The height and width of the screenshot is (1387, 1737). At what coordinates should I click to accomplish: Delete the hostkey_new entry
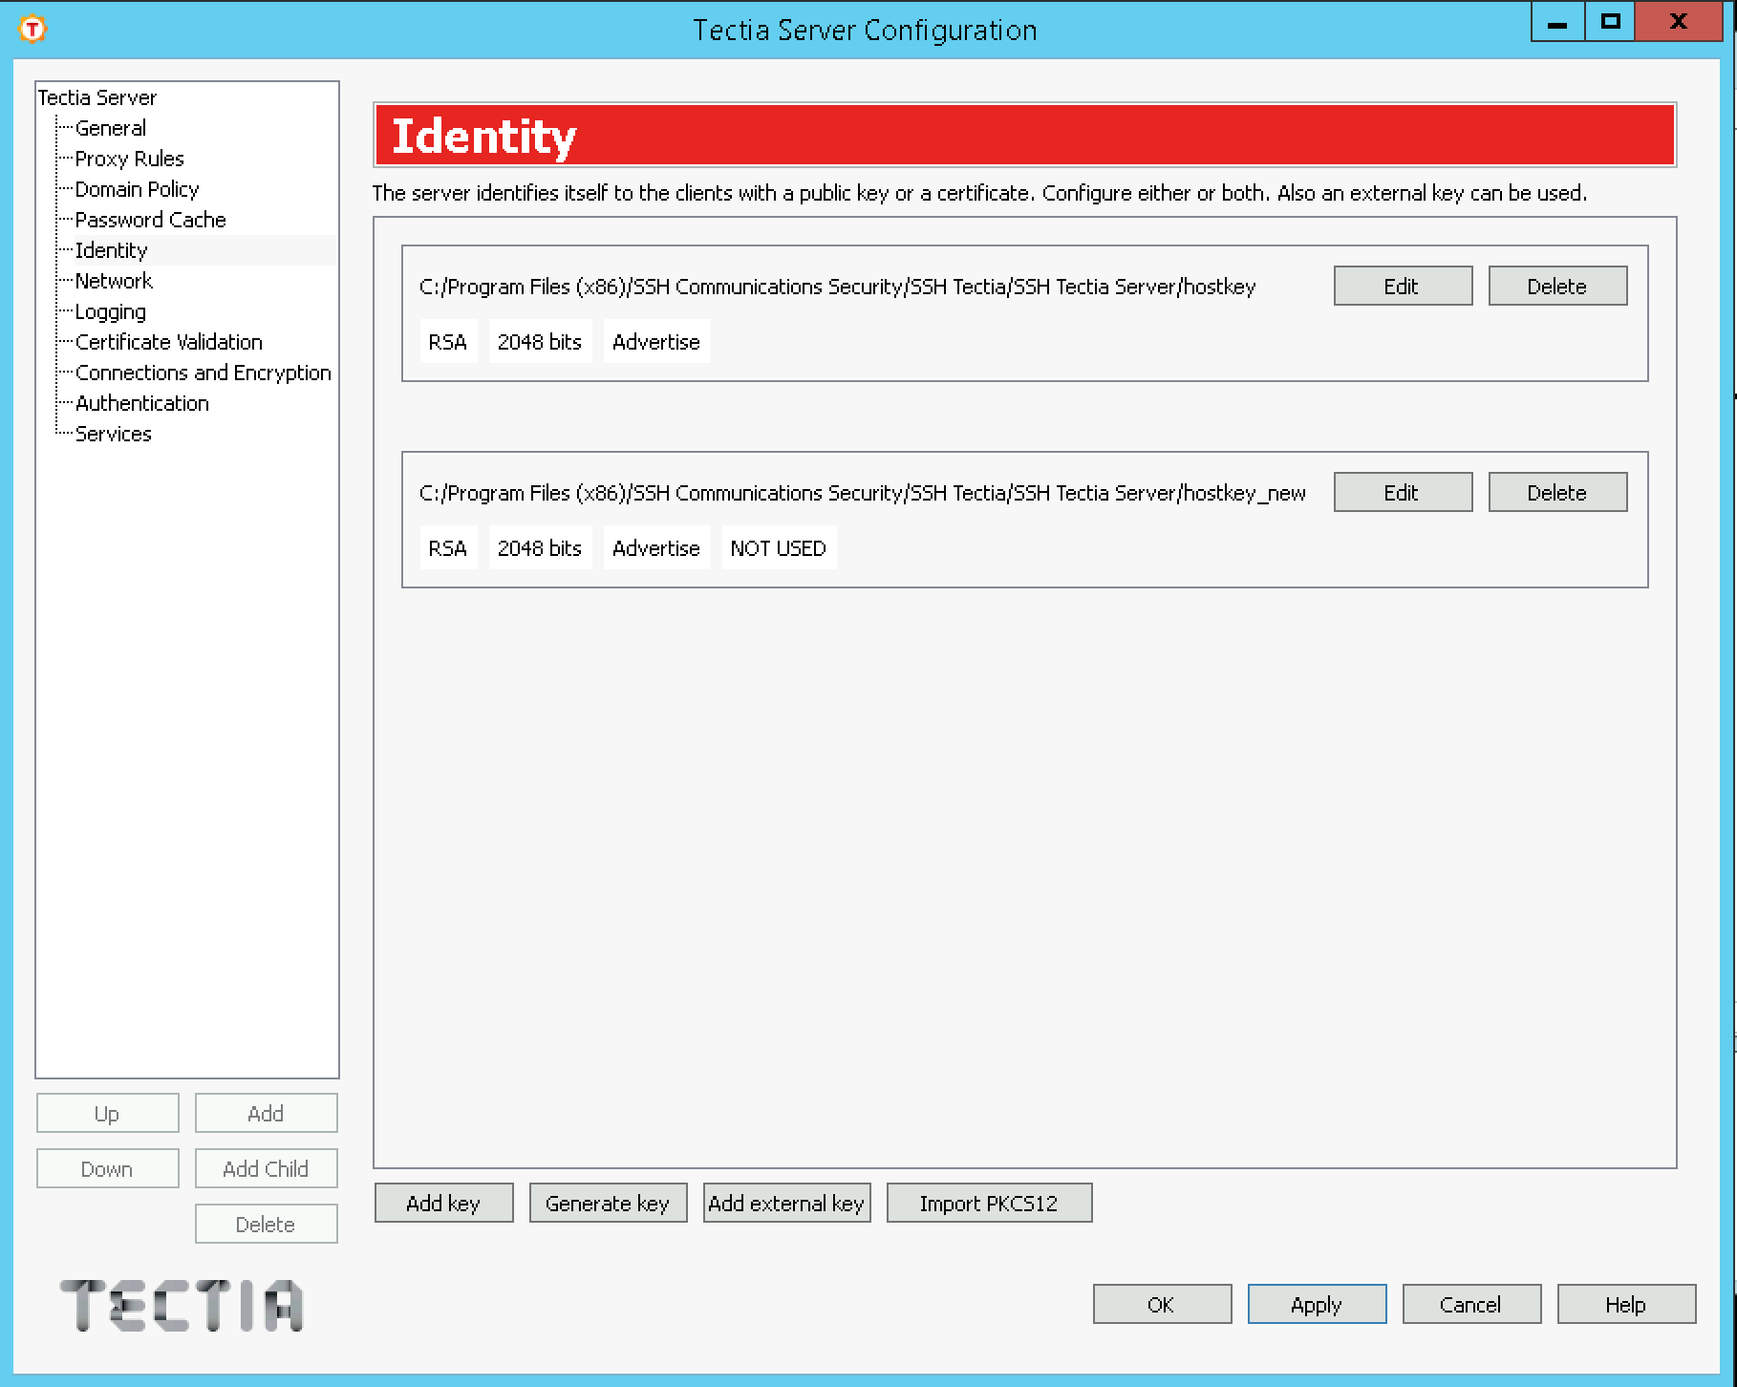[1556, 492]
